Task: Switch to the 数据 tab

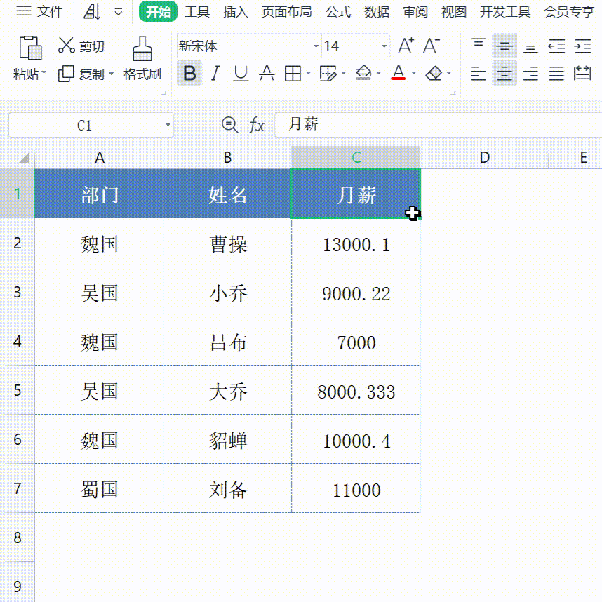Action: click(377, 12)
